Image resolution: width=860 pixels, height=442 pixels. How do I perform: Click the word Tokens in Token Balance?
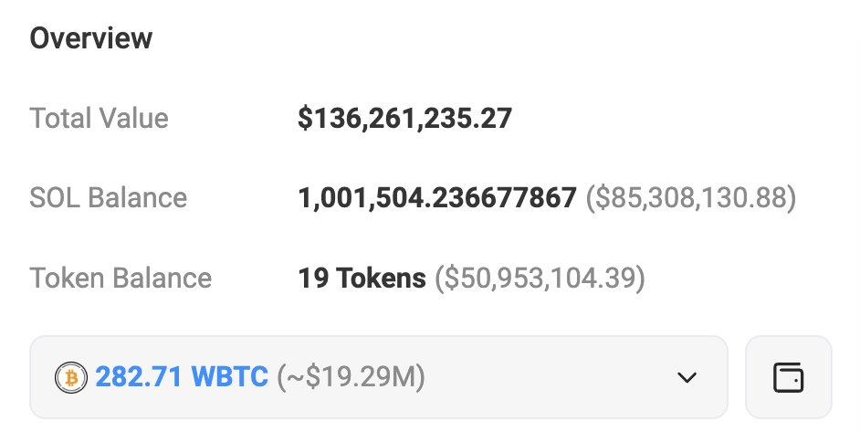tap(382, 278)
